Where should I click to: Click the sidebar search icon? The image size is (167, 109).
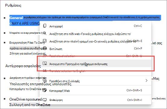45,41
